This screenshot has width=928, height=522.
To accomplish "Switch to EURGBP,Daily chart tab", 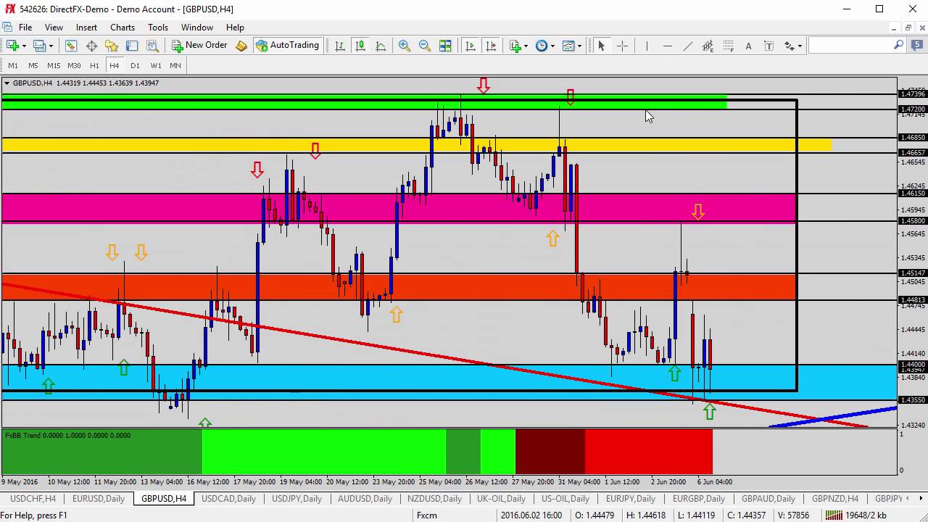I will coord(699,499).
